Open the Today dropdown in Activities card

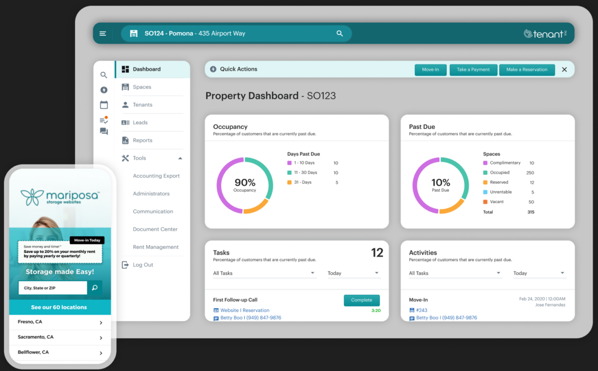539,273
